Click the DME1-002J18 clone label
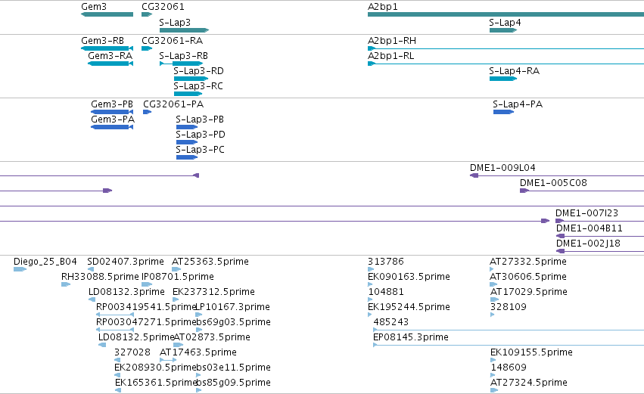Image resolution: width=644 pixels, height=394 pixels. 588,244
